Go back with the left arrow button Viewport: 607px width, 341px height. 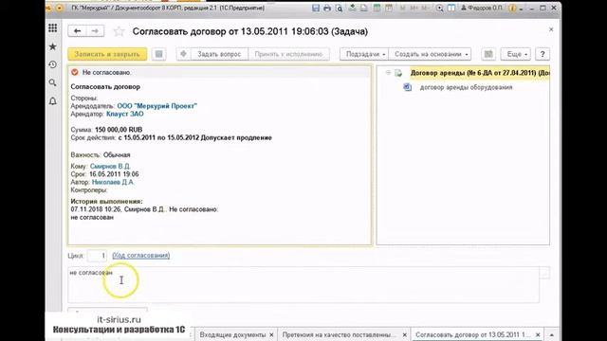pyautogui.click(x=77, y=31)
